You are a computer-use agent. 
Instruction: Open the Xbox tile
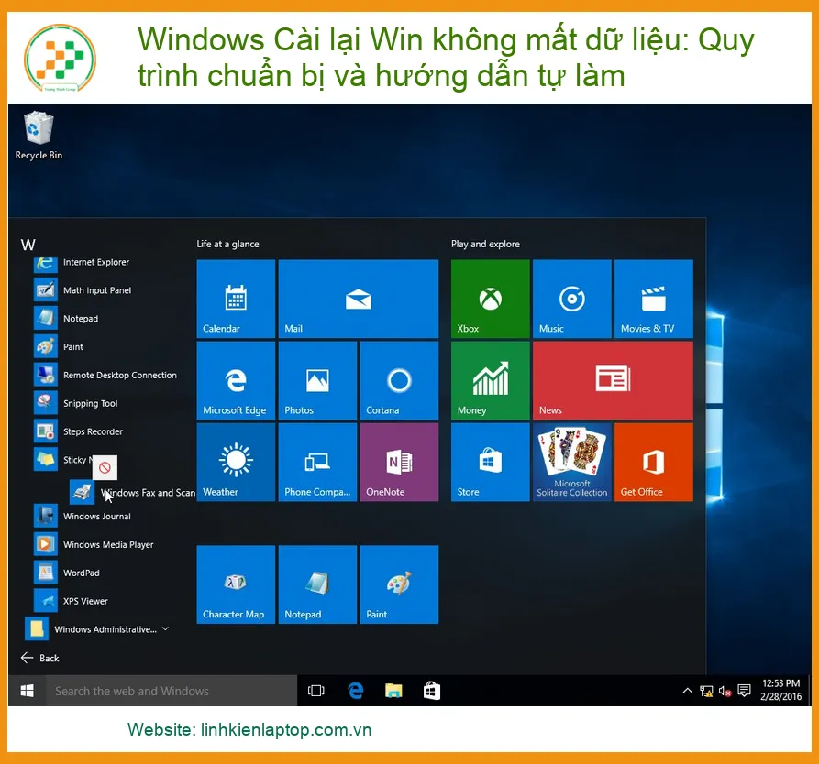[x=490, y=299]
